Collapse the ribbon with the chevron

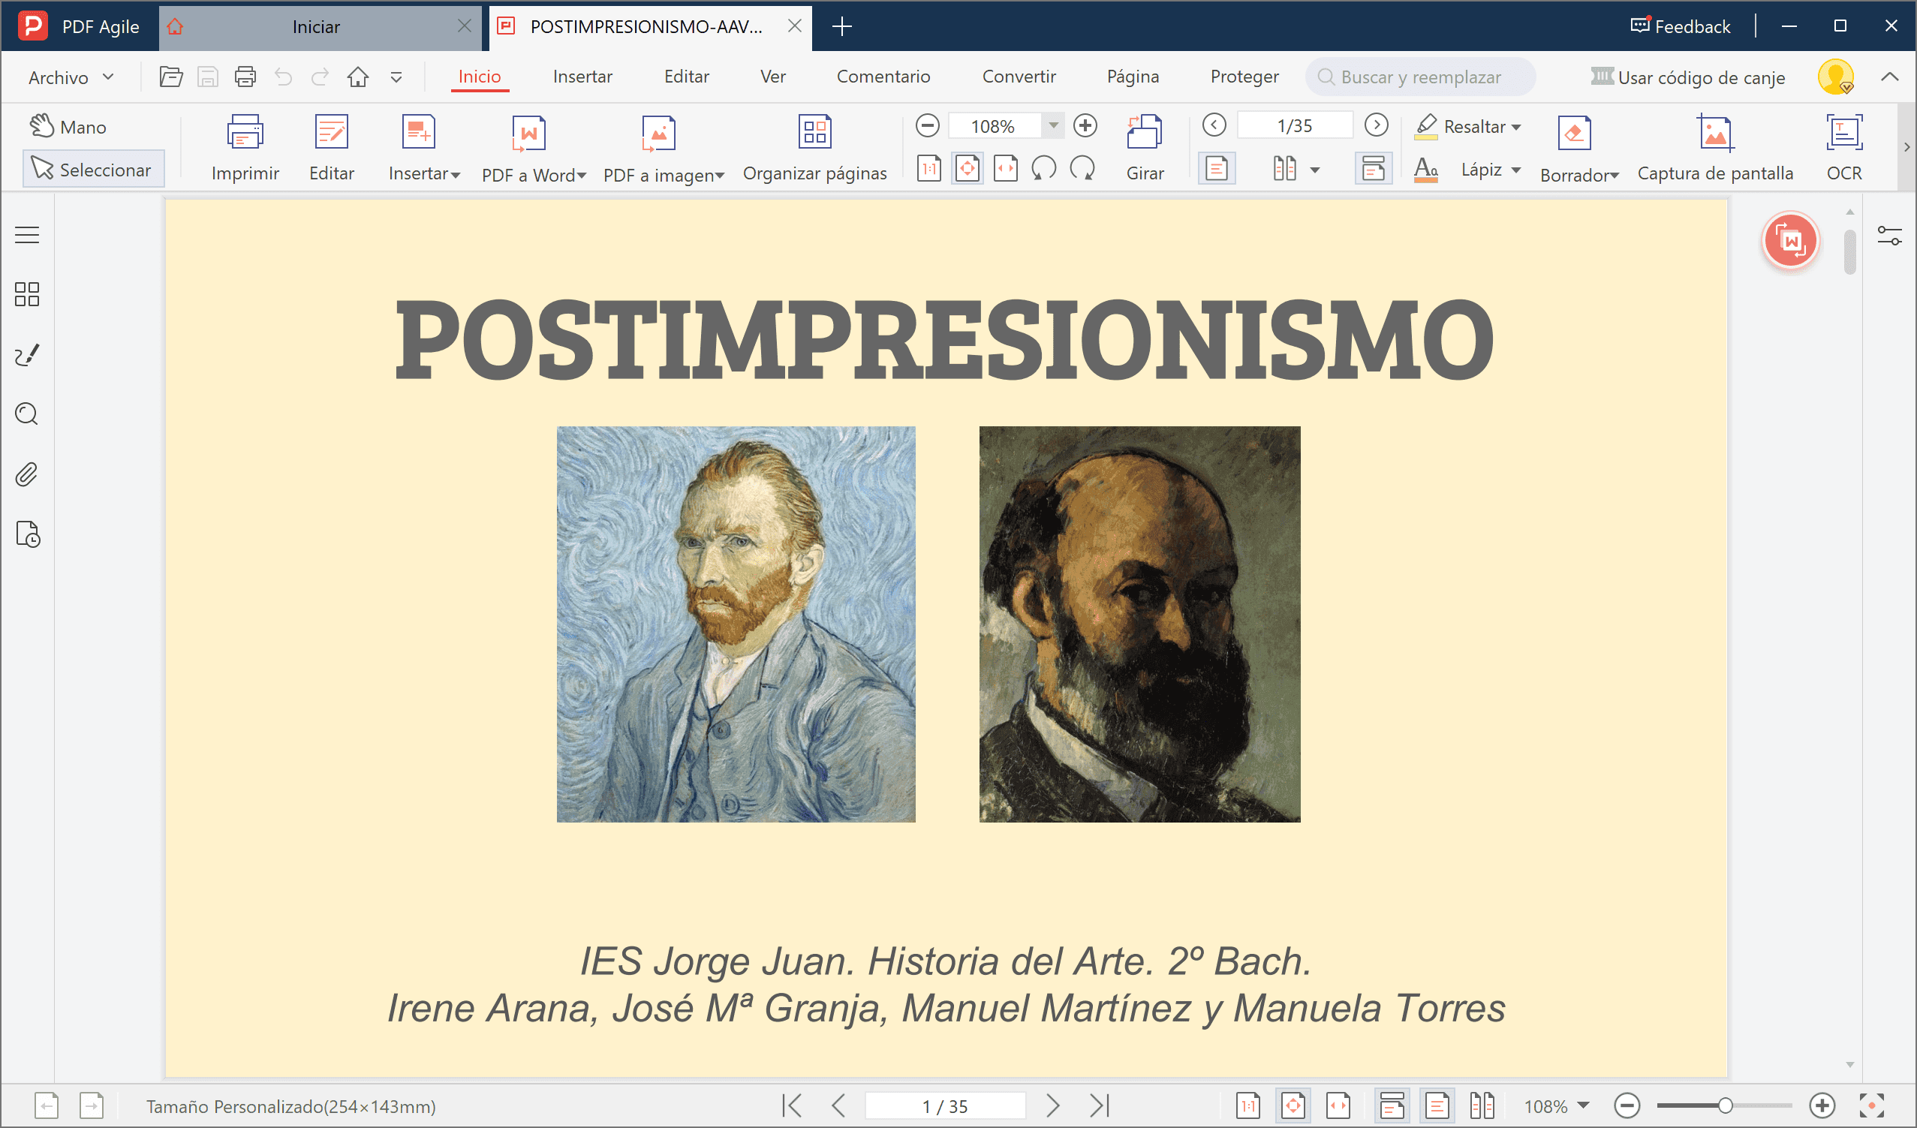point(1890,77)
